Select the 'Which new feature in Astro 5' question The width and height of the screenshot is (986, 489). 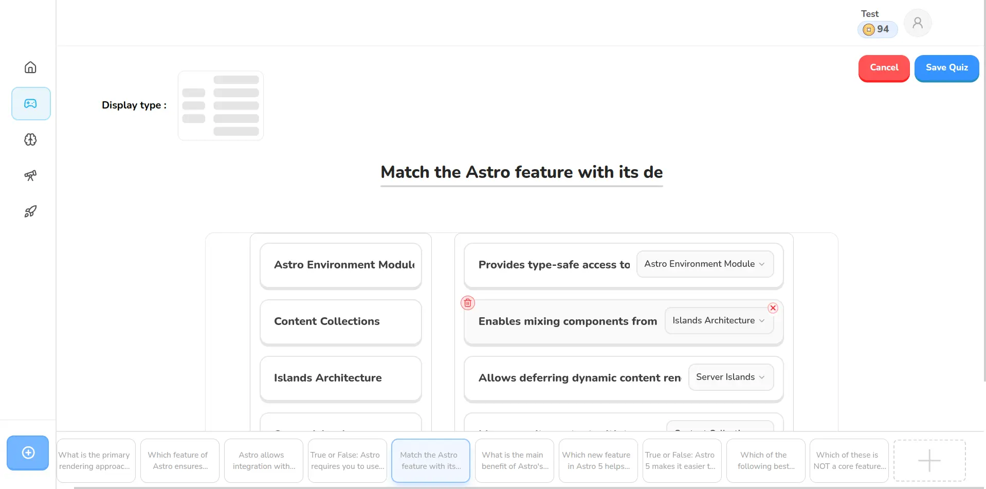pos(597,460)
